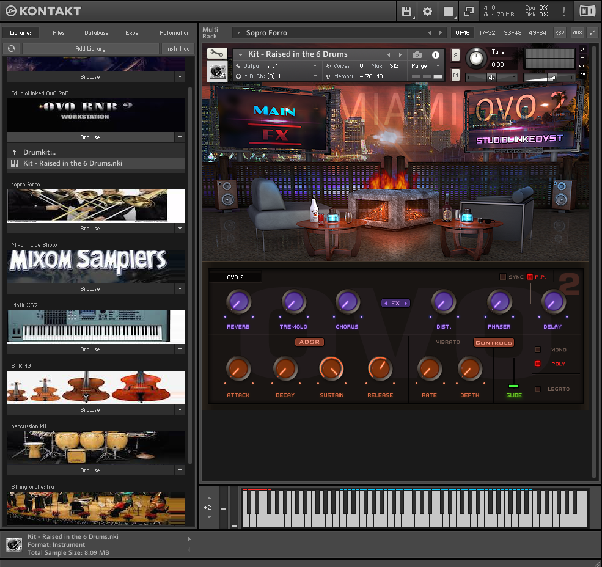Image resolution: width=602 pixels, height=567 pixels.
Task: Click the turntable instrument icon in rack
Action: pos(218,71)
